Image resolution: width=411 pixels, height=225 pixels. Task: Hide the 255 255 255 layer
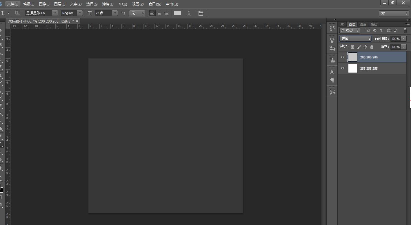pos(343,69)
